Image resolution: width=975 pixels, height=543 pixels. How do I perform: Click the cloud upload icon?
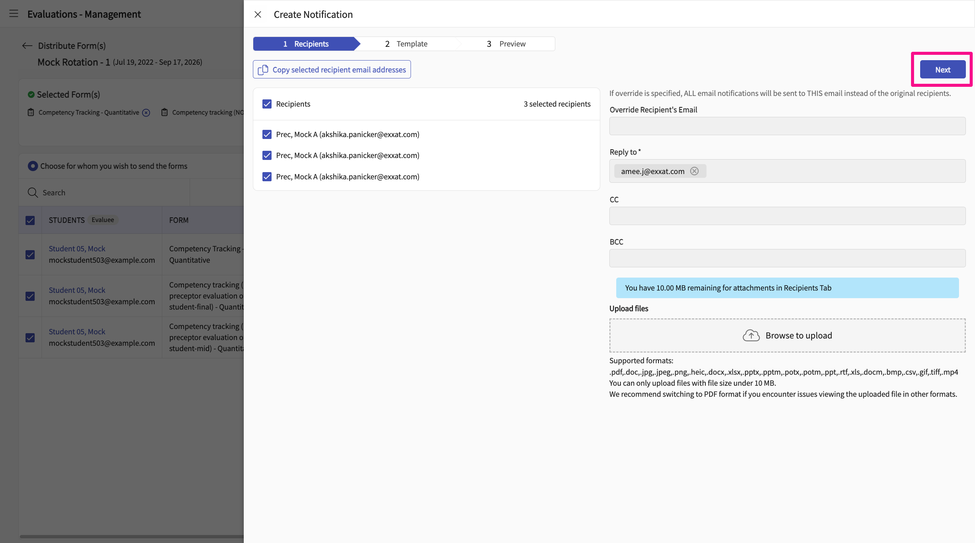point(751,335)
